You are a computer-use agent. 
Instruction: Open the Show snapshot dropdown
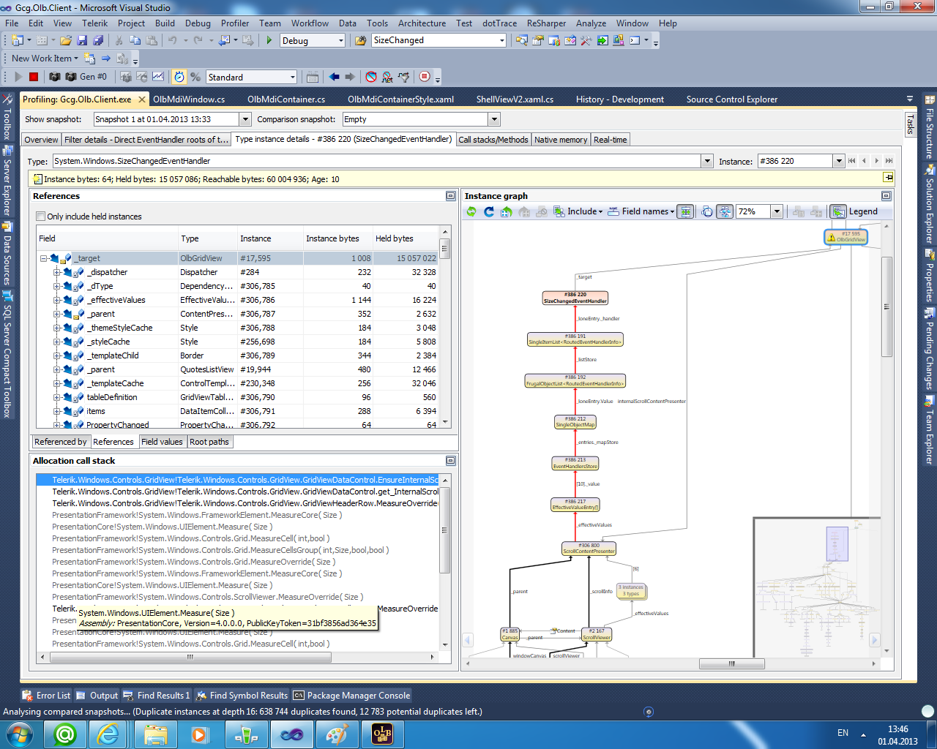click(245, 119)
